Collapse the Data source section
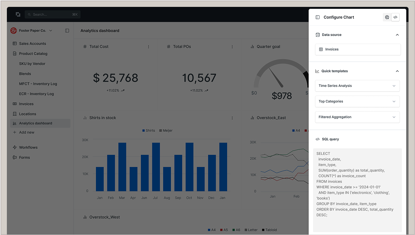 click(397, 35)
